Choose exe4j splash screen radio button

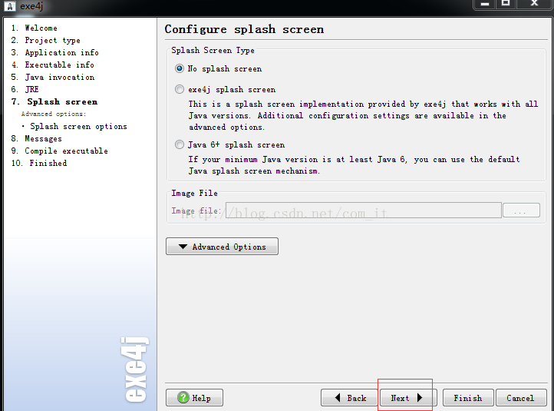[180, 89]
